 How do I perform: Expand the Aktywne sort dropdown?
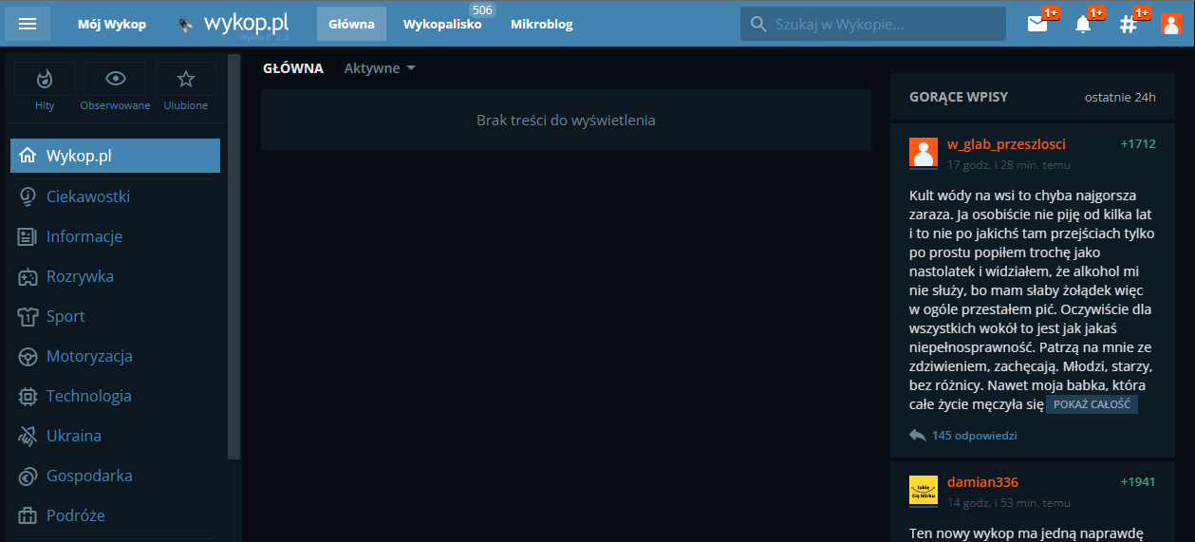click(380, 68)
